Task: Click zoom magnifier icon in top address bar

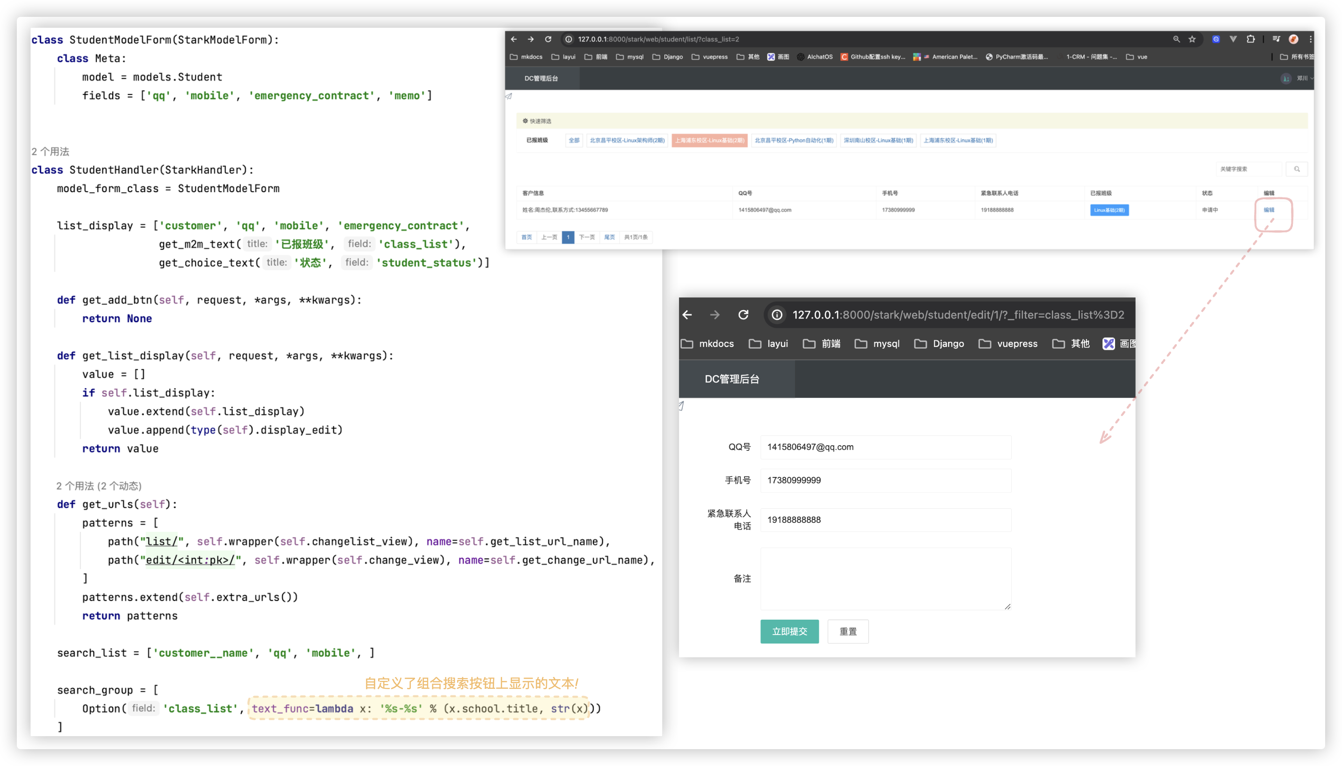Action: pos(1176,39)
